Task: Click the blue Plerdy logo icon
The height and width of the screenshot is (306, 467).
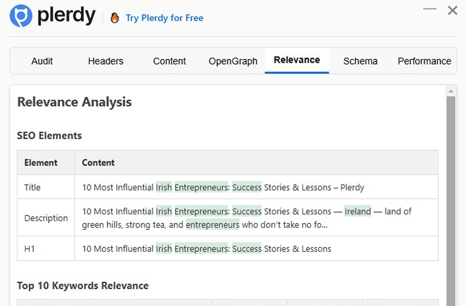Action: click(x=21, y=16)
